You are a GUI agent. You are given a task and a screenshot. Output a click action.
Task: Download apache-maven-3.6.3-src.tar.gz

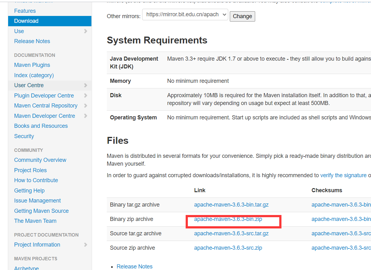click(x=231, y=233)
